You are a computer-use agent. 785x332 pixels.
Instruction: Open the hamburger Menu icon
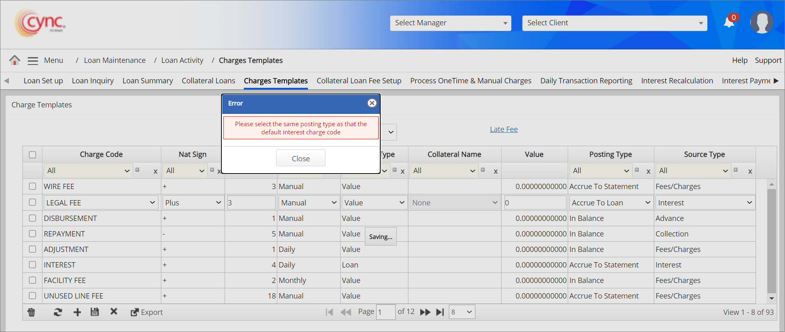(x=33, y=61)
